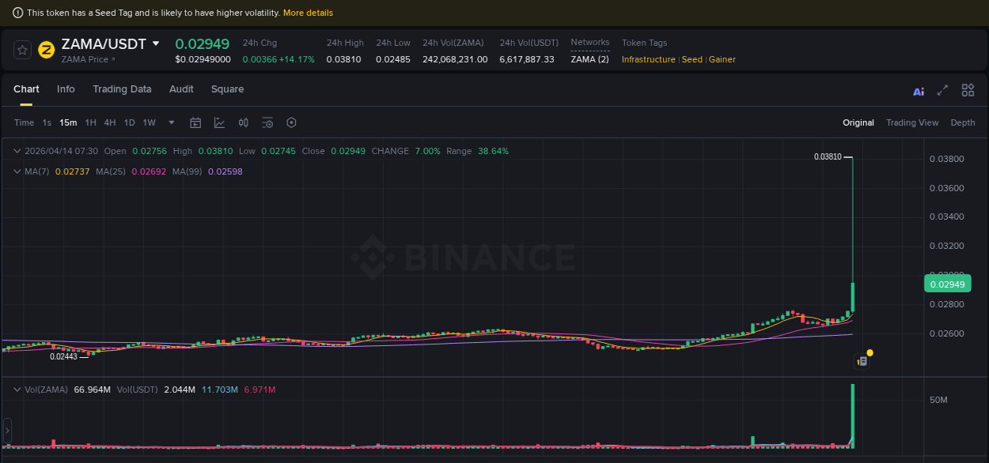This screenshot has height=463, width=989.
Task: Click the green current price label 0.02949
Action: tap(947, 283)
